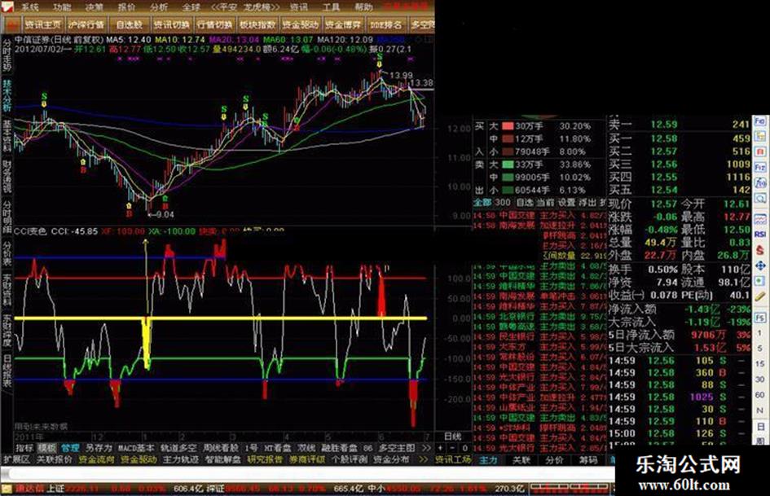The image size is (770, 496).
Task: Click the 资金博弈 toolbar button
Action: (x=343, y=24)
